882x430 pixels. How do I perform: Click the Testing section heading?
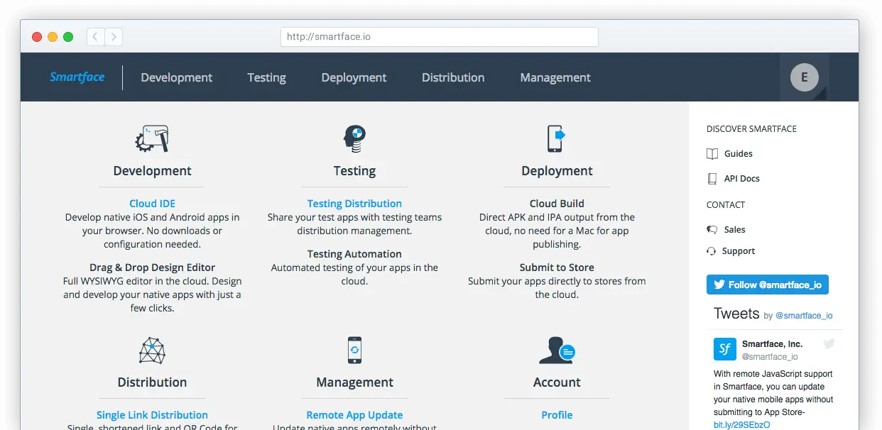tap(354, 171)
